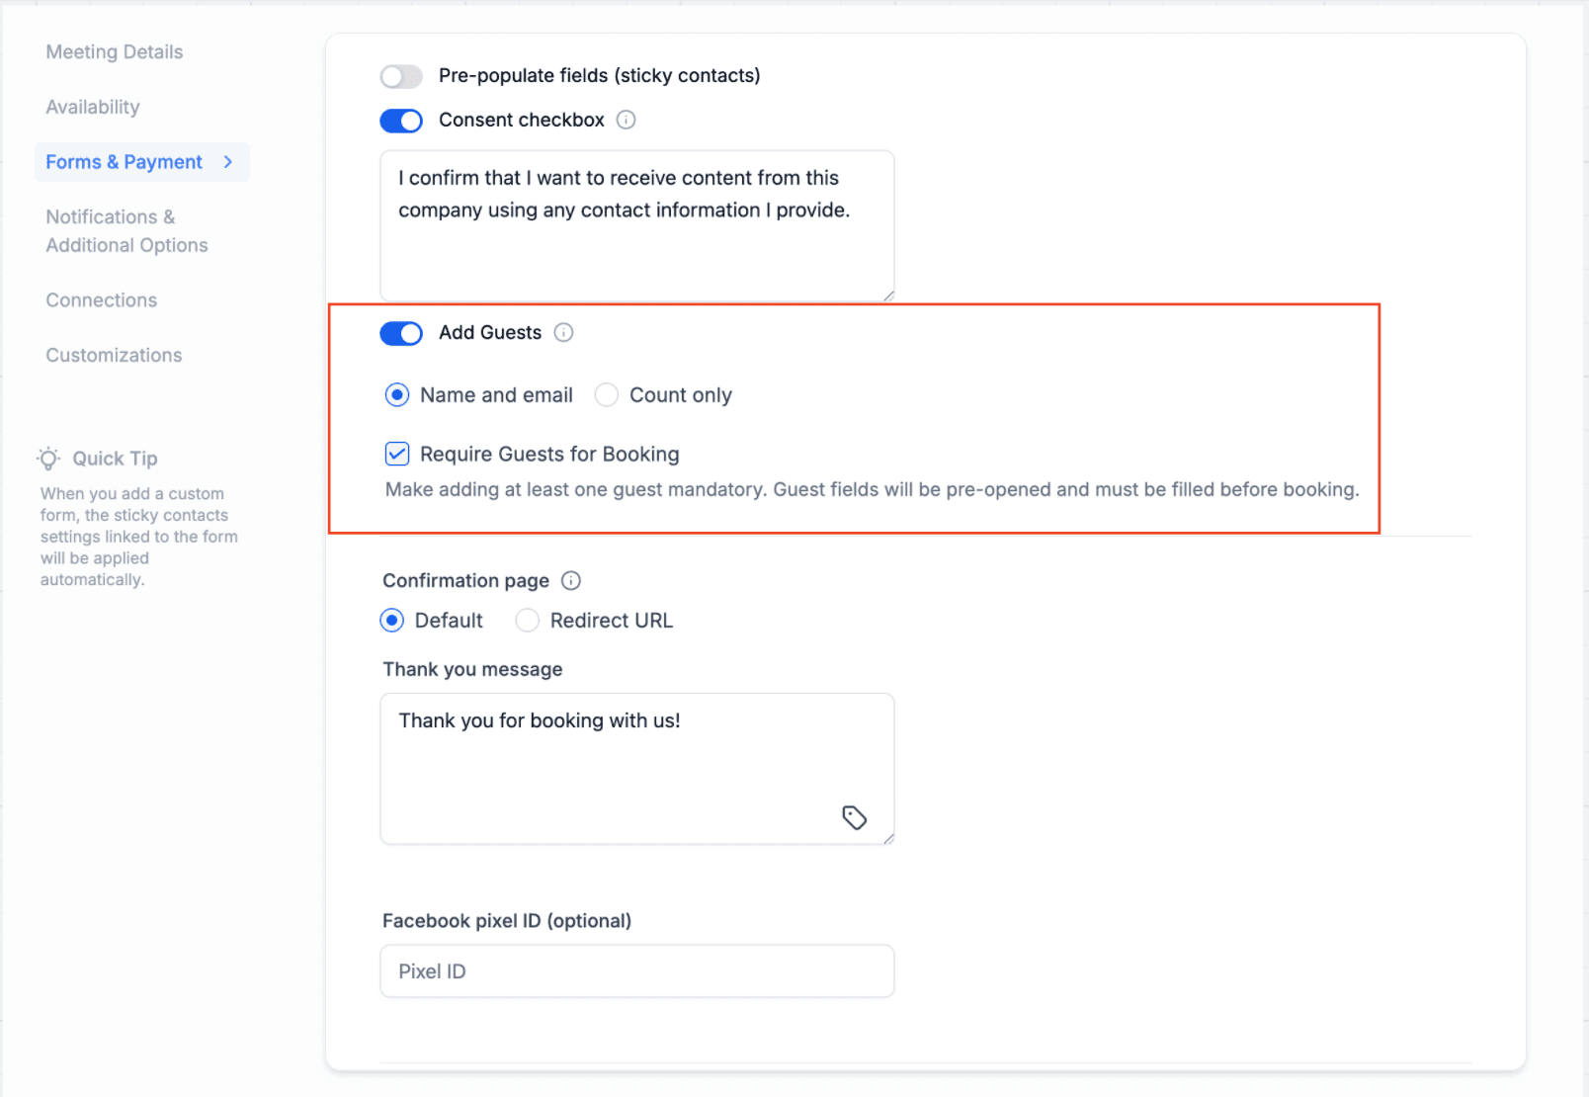This screenshot has height=1097, width=1589.
Task: Click the tag icon in Thank you message
Action: point(855,817)
